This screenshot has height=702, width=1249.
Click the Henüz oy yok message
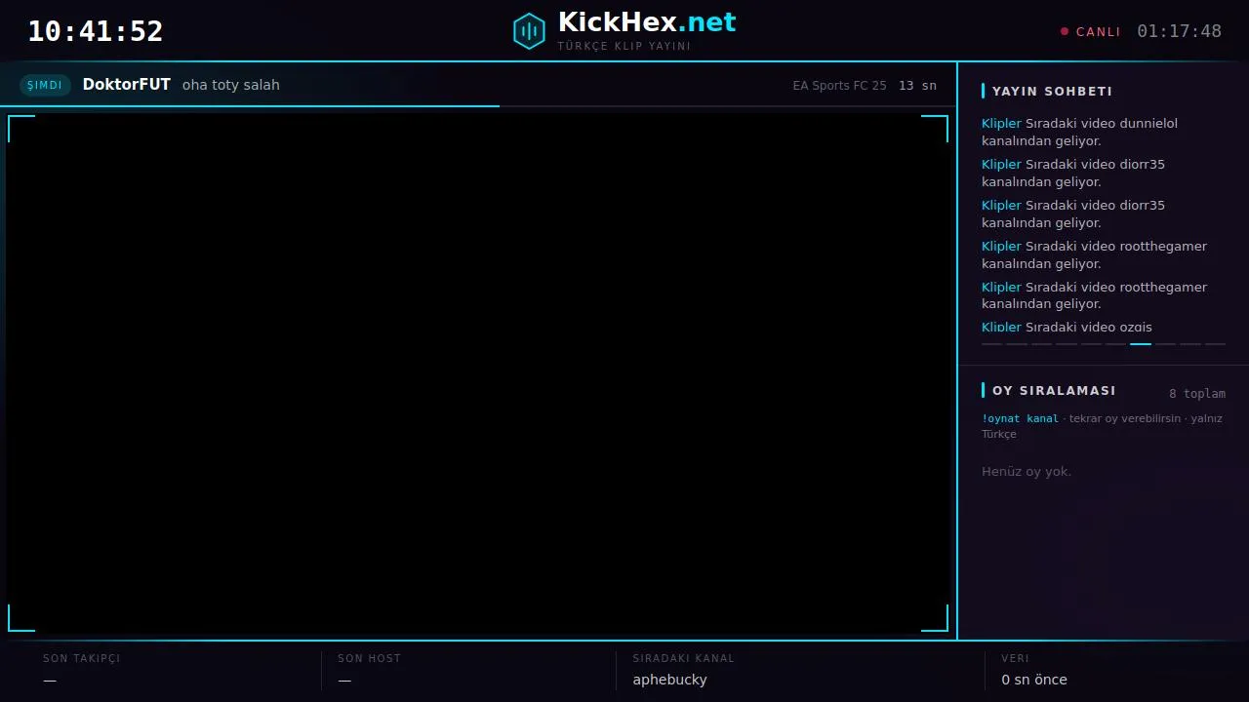(1027, 472)
